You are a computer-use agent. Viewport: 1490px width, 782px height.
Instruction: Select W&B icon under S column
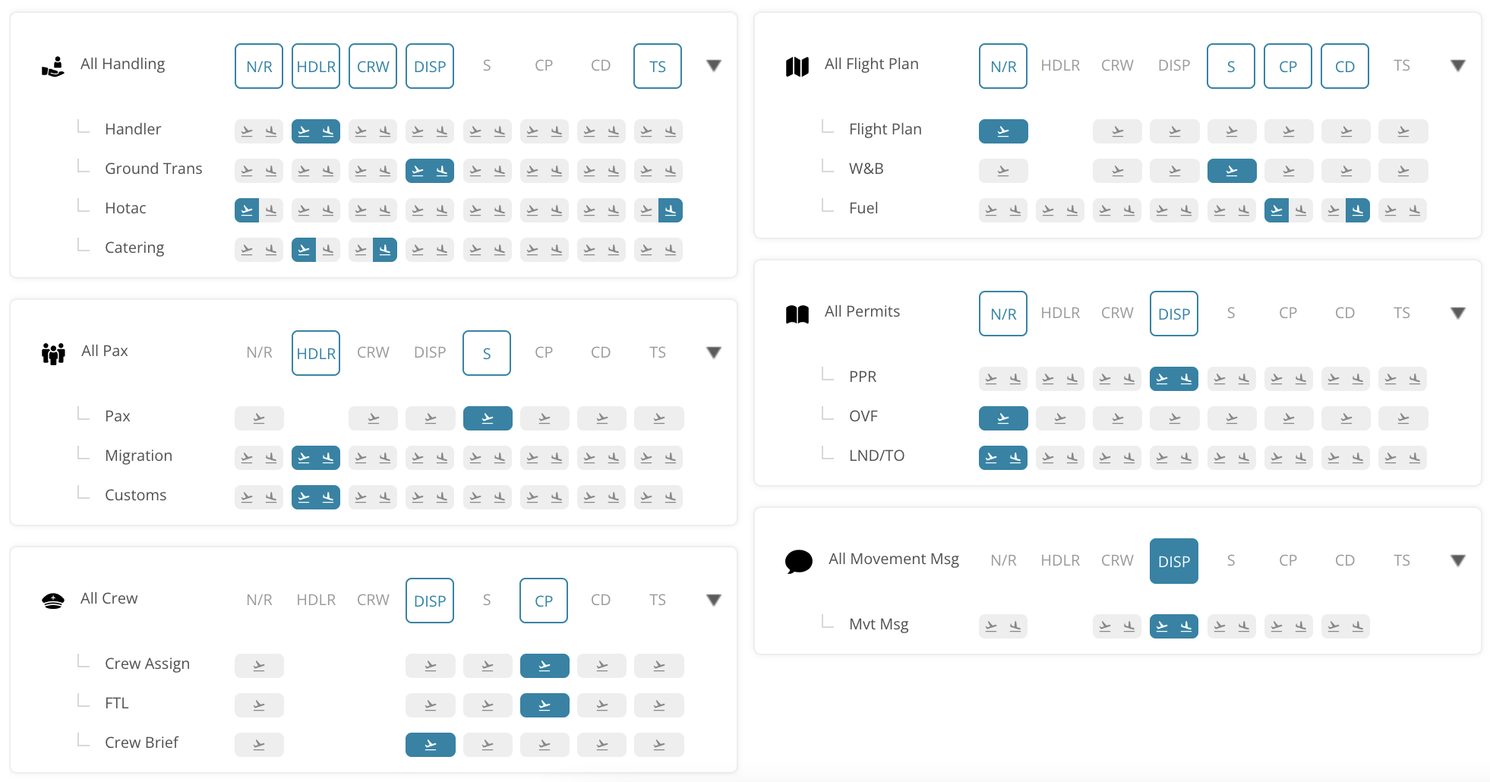(1232, 171)
